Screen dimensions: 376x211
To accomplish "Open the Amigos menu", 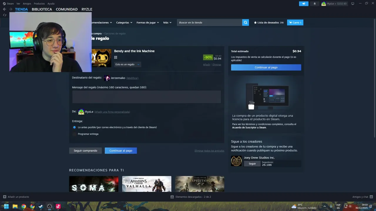I will click(27, 4).
